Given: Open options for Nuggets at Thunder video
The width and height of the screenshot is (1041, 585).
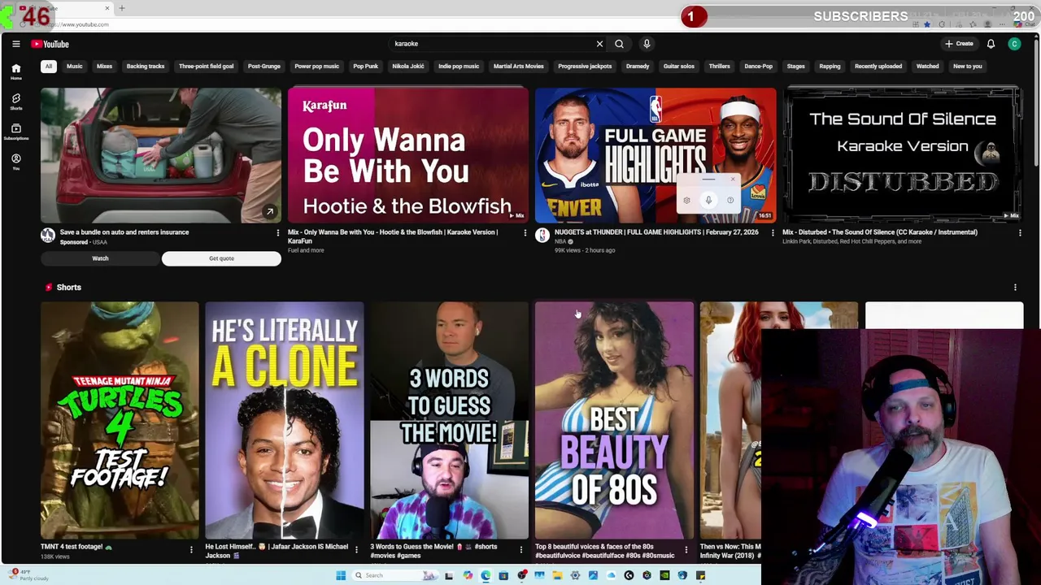Looking at the screenshot, I should point(773,233).
